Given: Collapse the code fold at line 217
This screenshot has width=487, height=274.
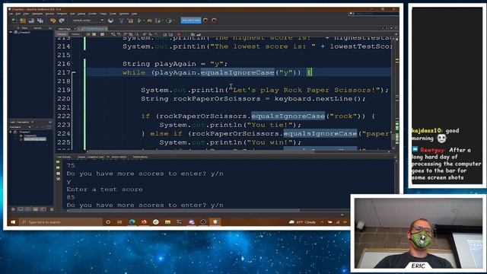Looking at the screenshot, I should [74, 72].
